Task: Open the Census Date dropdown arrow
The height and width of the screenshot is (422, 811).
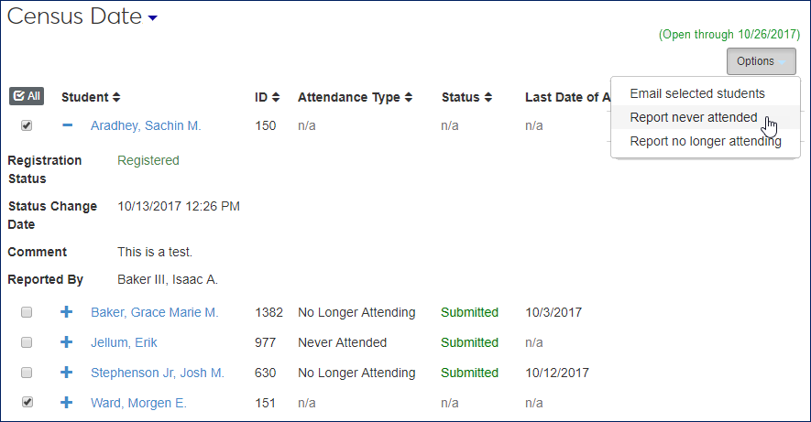Action: point(152,18)
